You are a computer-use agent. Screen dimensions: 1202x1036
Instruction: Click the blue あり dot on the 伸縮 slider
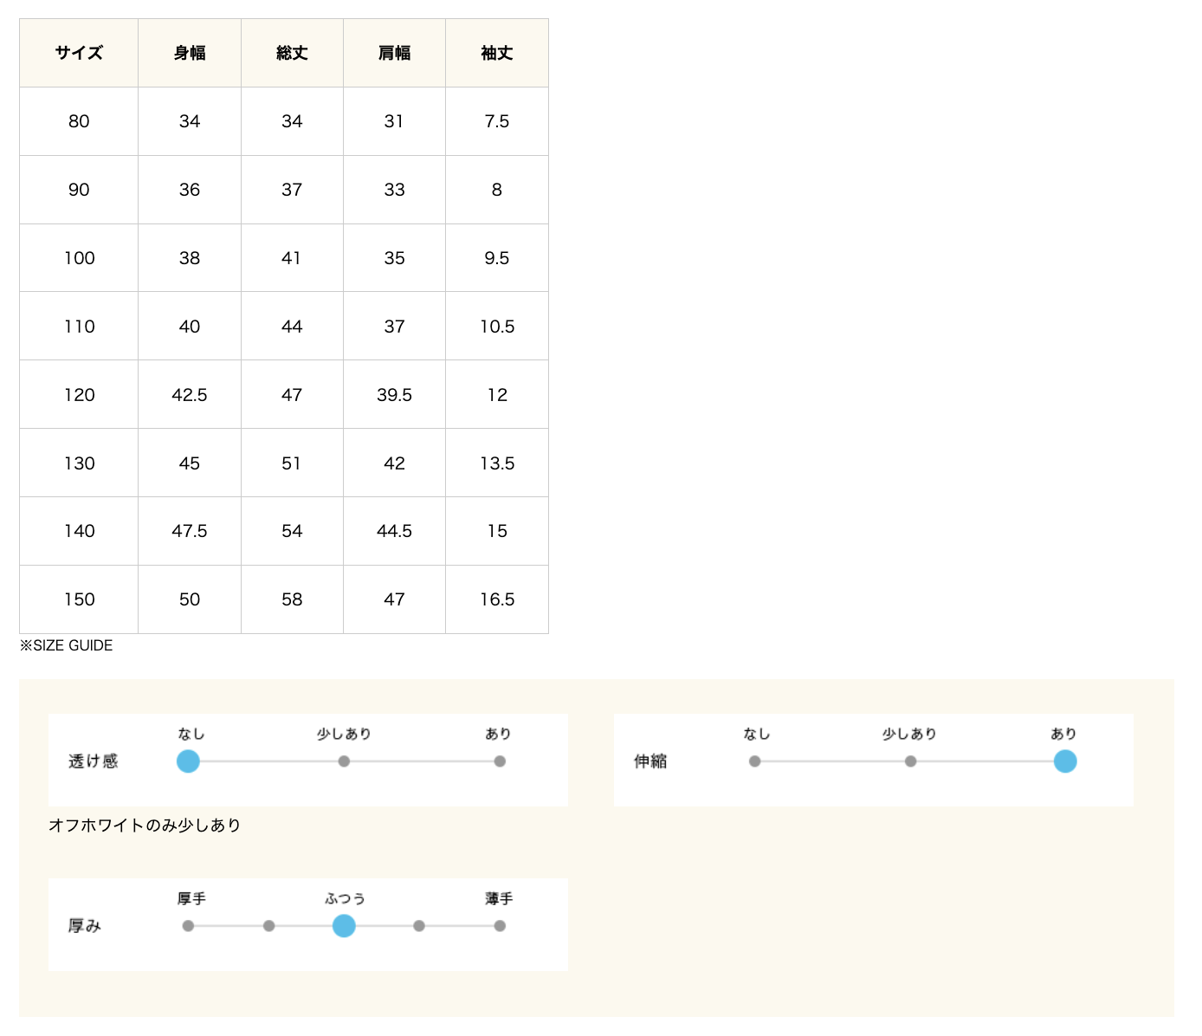(x=1065, y=761)
